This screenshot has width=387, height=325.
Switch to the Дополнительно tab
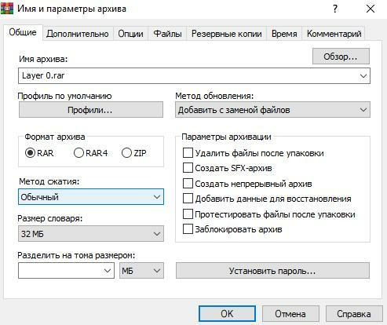point(78,34)
